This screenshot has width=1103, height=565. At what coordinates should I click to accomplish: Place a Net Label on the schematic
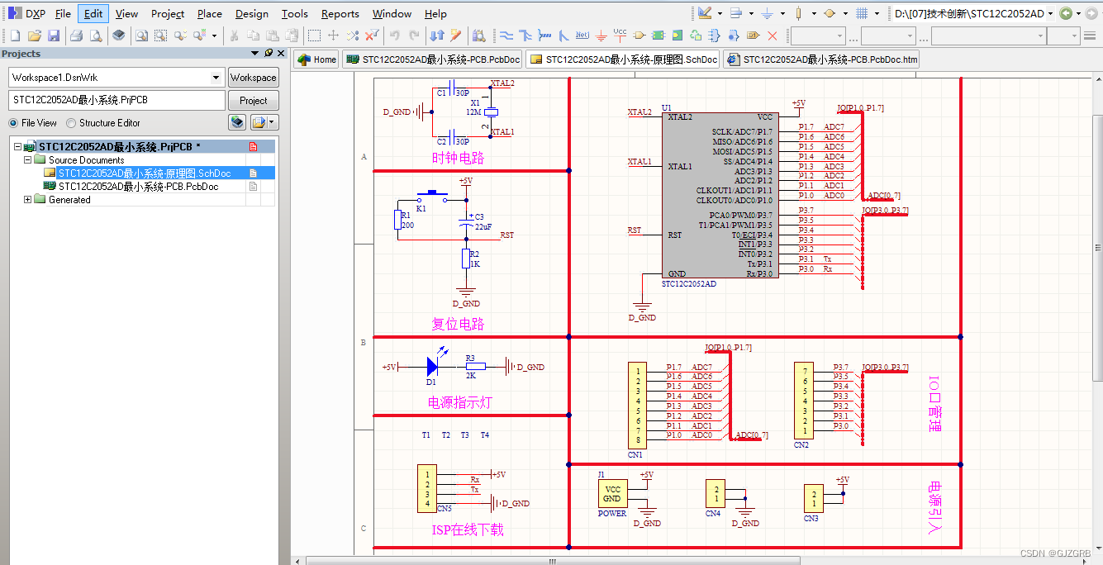point(582,35)
